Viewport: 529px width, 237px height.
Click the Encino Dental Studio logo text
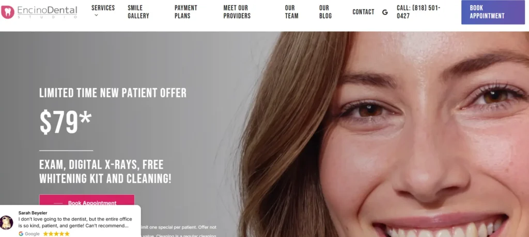point(47,12)
